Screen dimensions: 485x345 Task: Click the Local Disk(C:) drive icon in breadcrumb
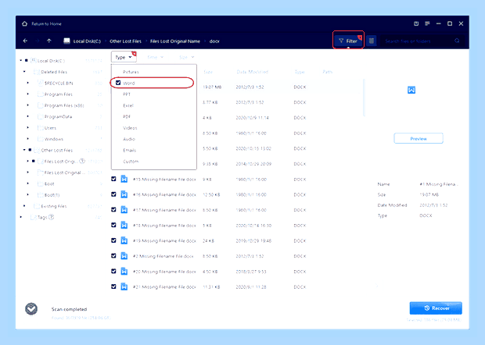[66, 41]
